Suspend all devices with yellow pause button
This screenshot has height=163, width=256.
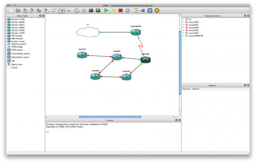[x=113, y=11]
